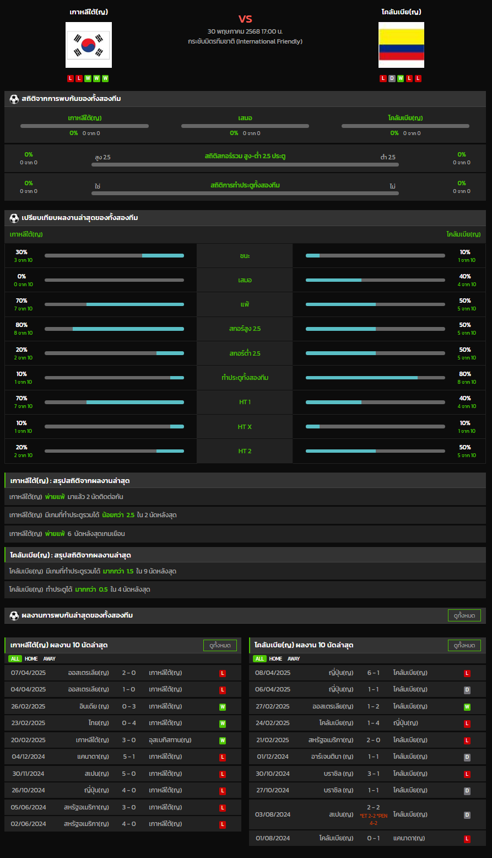Image resolution: width=492 pixels, height=858 pixels.
Task: Click the "สูง 2.5 / ต่ำ 2.5" head-to-head bar
Action: (x=245, y=164)
